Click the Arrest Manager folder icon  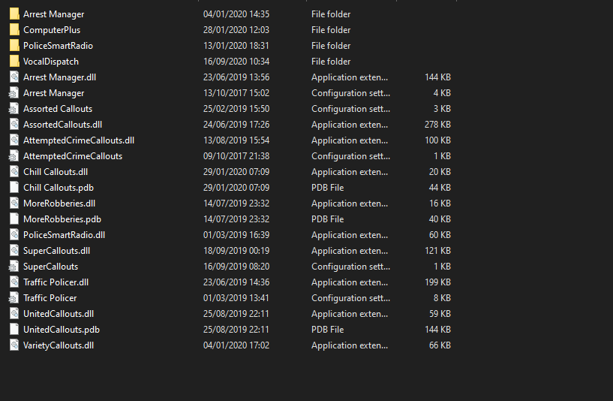click(x=14, y=14)
